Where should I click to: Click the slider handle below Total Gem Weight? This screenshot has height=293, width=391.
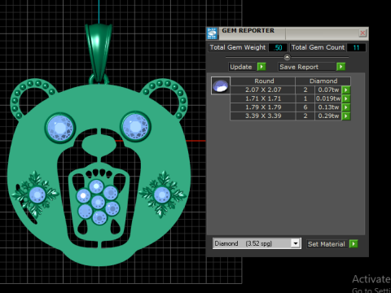coord(287,57)
